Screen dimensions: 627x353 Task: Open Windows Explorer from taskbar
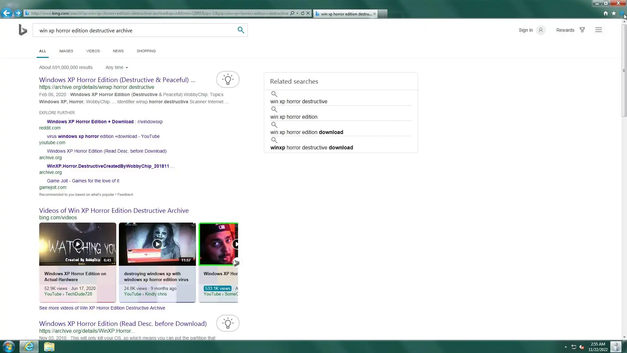(49, 346)
